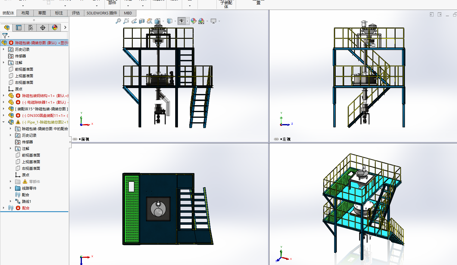Select the SOLIDWORKS 插件 tab
457x265 pixels.
click(x=102, y=13)
